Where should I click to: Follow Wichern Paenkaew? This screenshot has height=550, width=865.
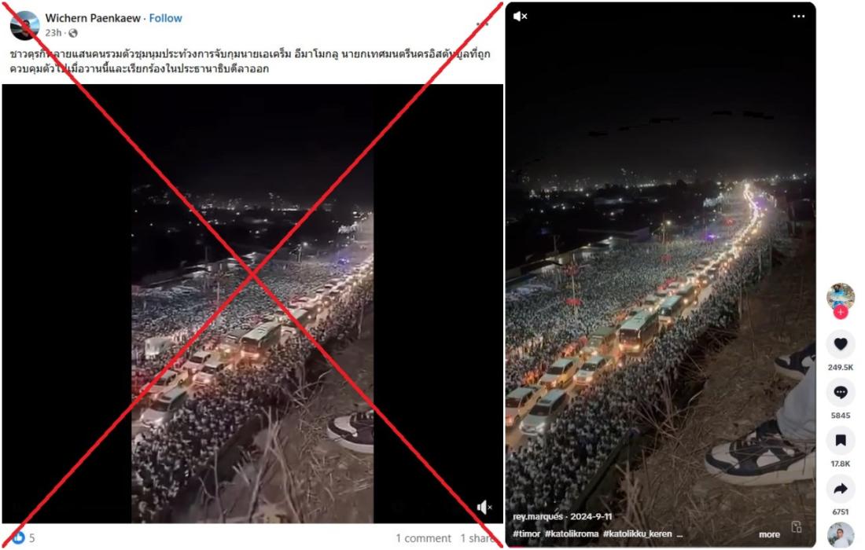click(165, 18)
